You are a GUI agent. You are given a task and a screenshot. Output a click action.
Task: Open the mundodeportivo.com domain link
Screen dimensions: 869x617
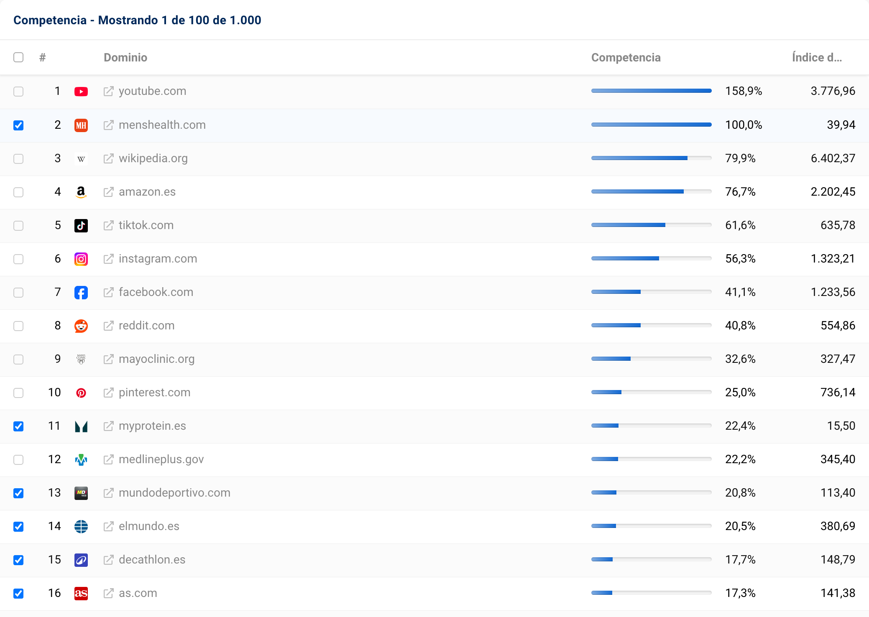click(x=174, y=493)
